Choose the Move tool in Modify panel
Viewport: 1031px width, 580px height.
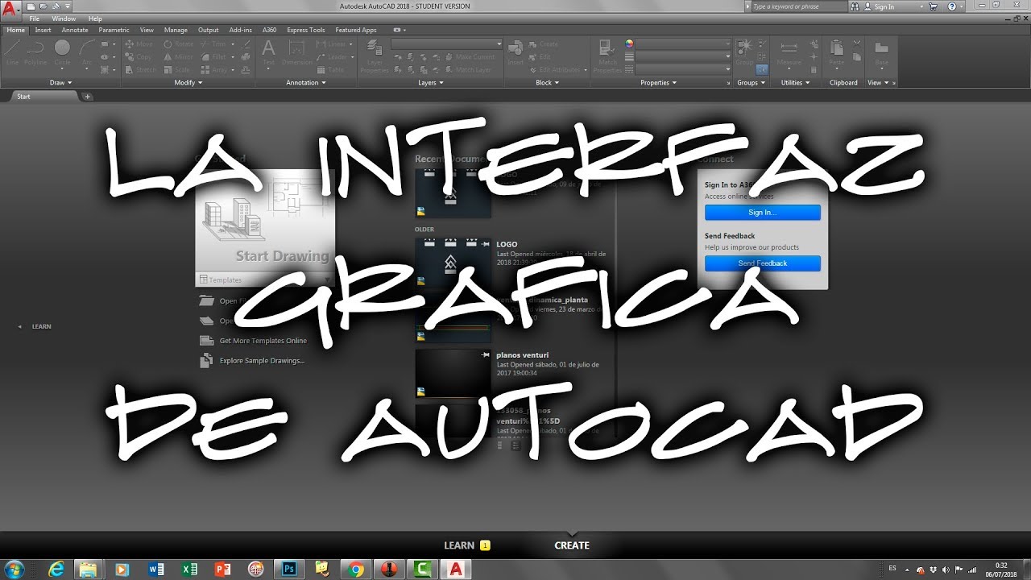tap(139, 44)
